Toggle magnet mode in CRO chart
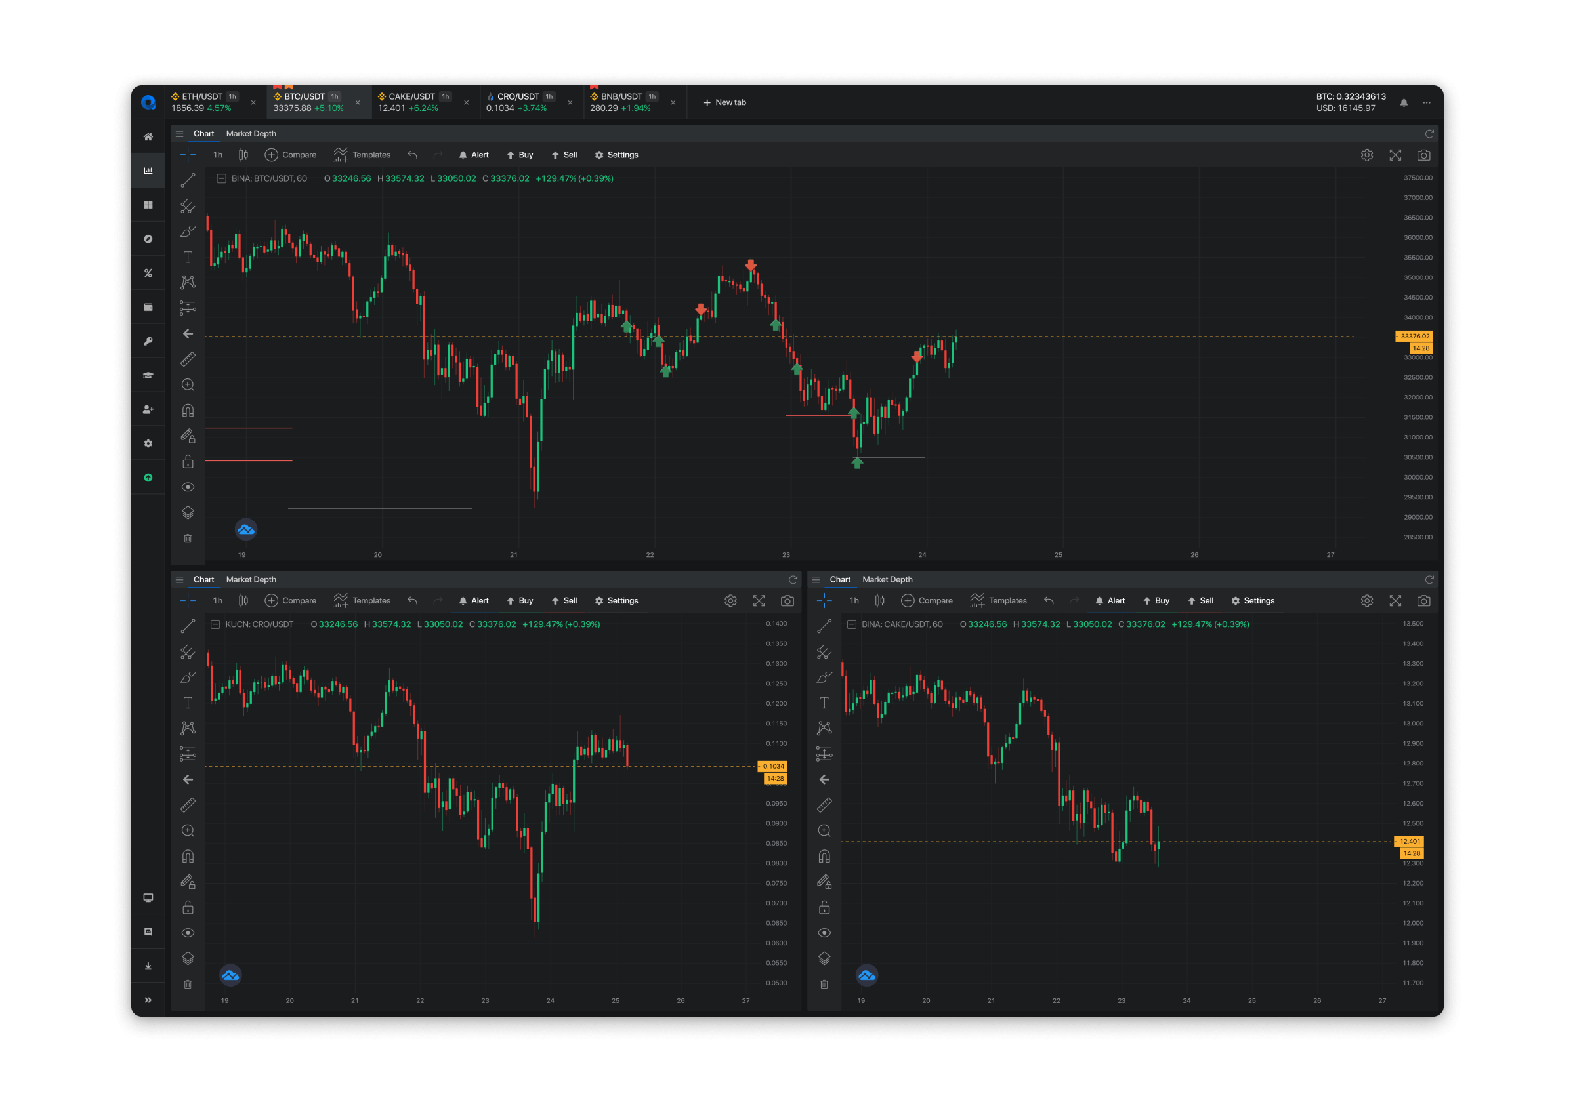Viewport: 1575px width, 1102px height. click(x=188, y=857)
